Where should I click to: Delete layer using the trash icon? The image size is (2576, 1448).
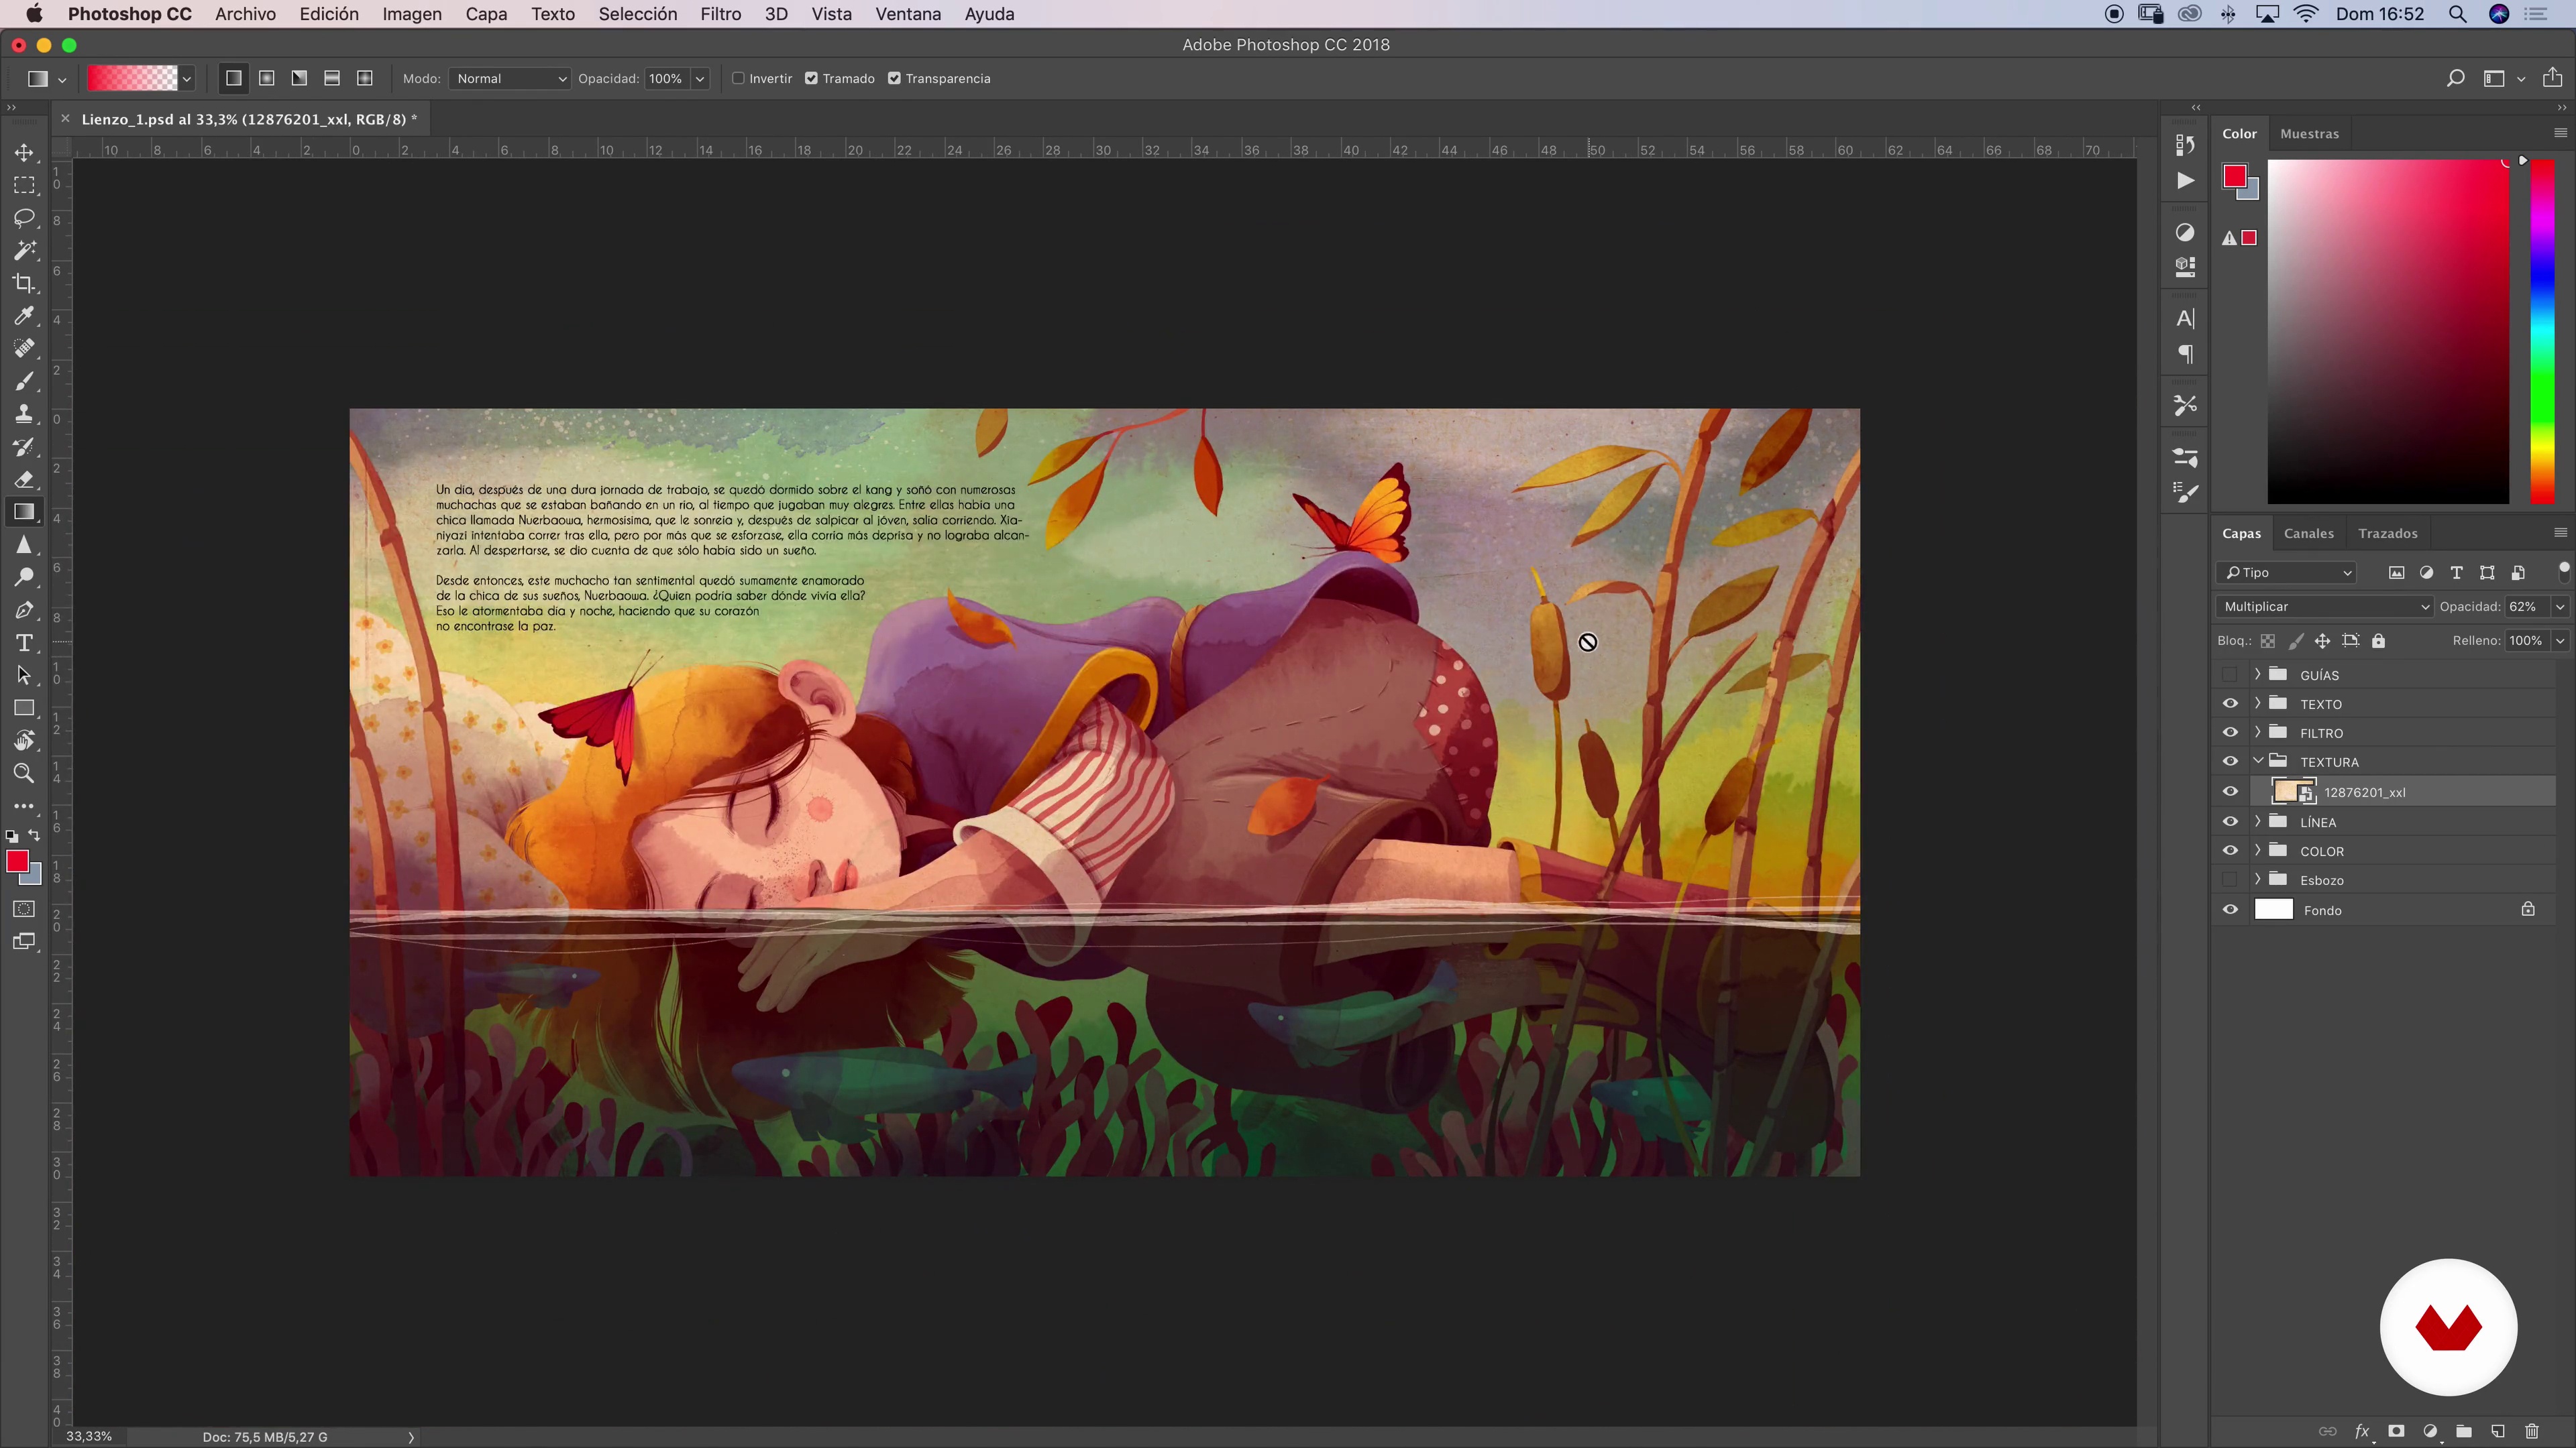tap(2532, 1431)
